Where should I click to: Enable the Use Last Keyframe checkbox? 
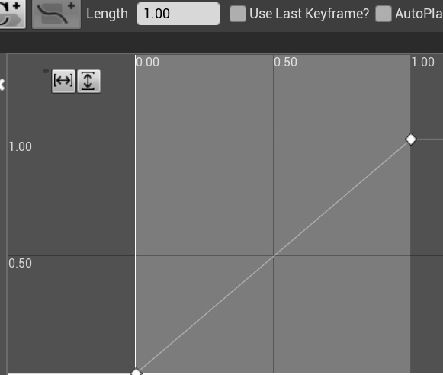point(238,14)
